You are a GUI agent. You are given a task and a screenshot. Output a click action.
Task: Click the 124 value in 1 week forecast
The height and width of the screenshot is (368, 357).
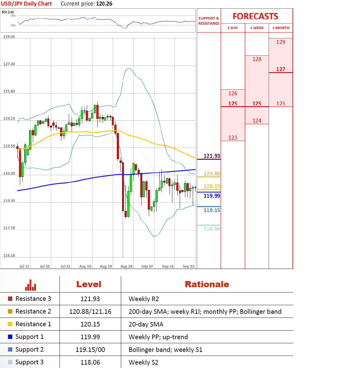point(257,121)
